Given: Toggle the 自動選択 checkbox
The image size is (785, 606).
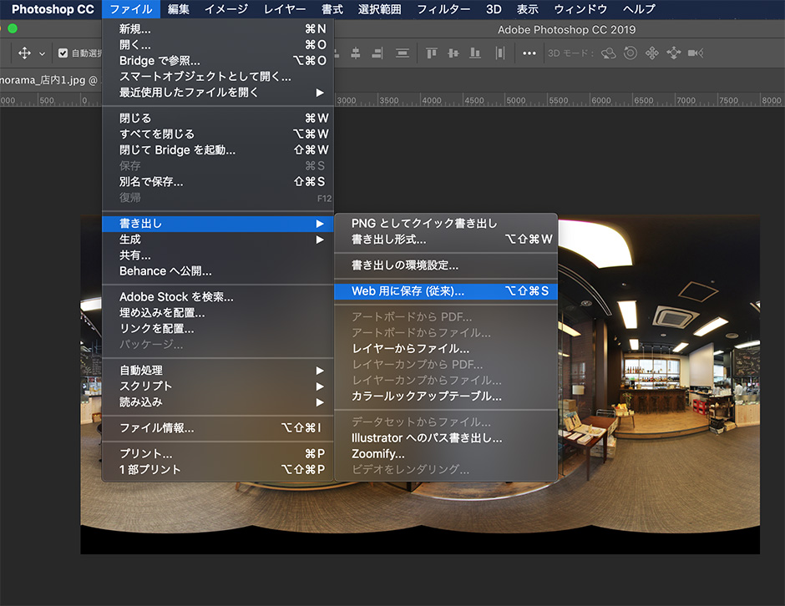Looking at the screenshot, I should tap(63, 53).
